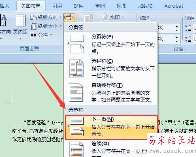The width and height of the screenshot is (196, 157).
Task: Click the breaks (分隔符) toolbar icon
Action: pyautogui.click(x=69, y=17)
